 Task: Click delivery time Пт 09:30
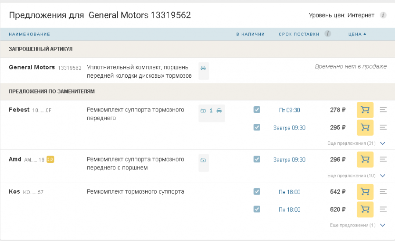pyautogui.click(x=290, y=110)
